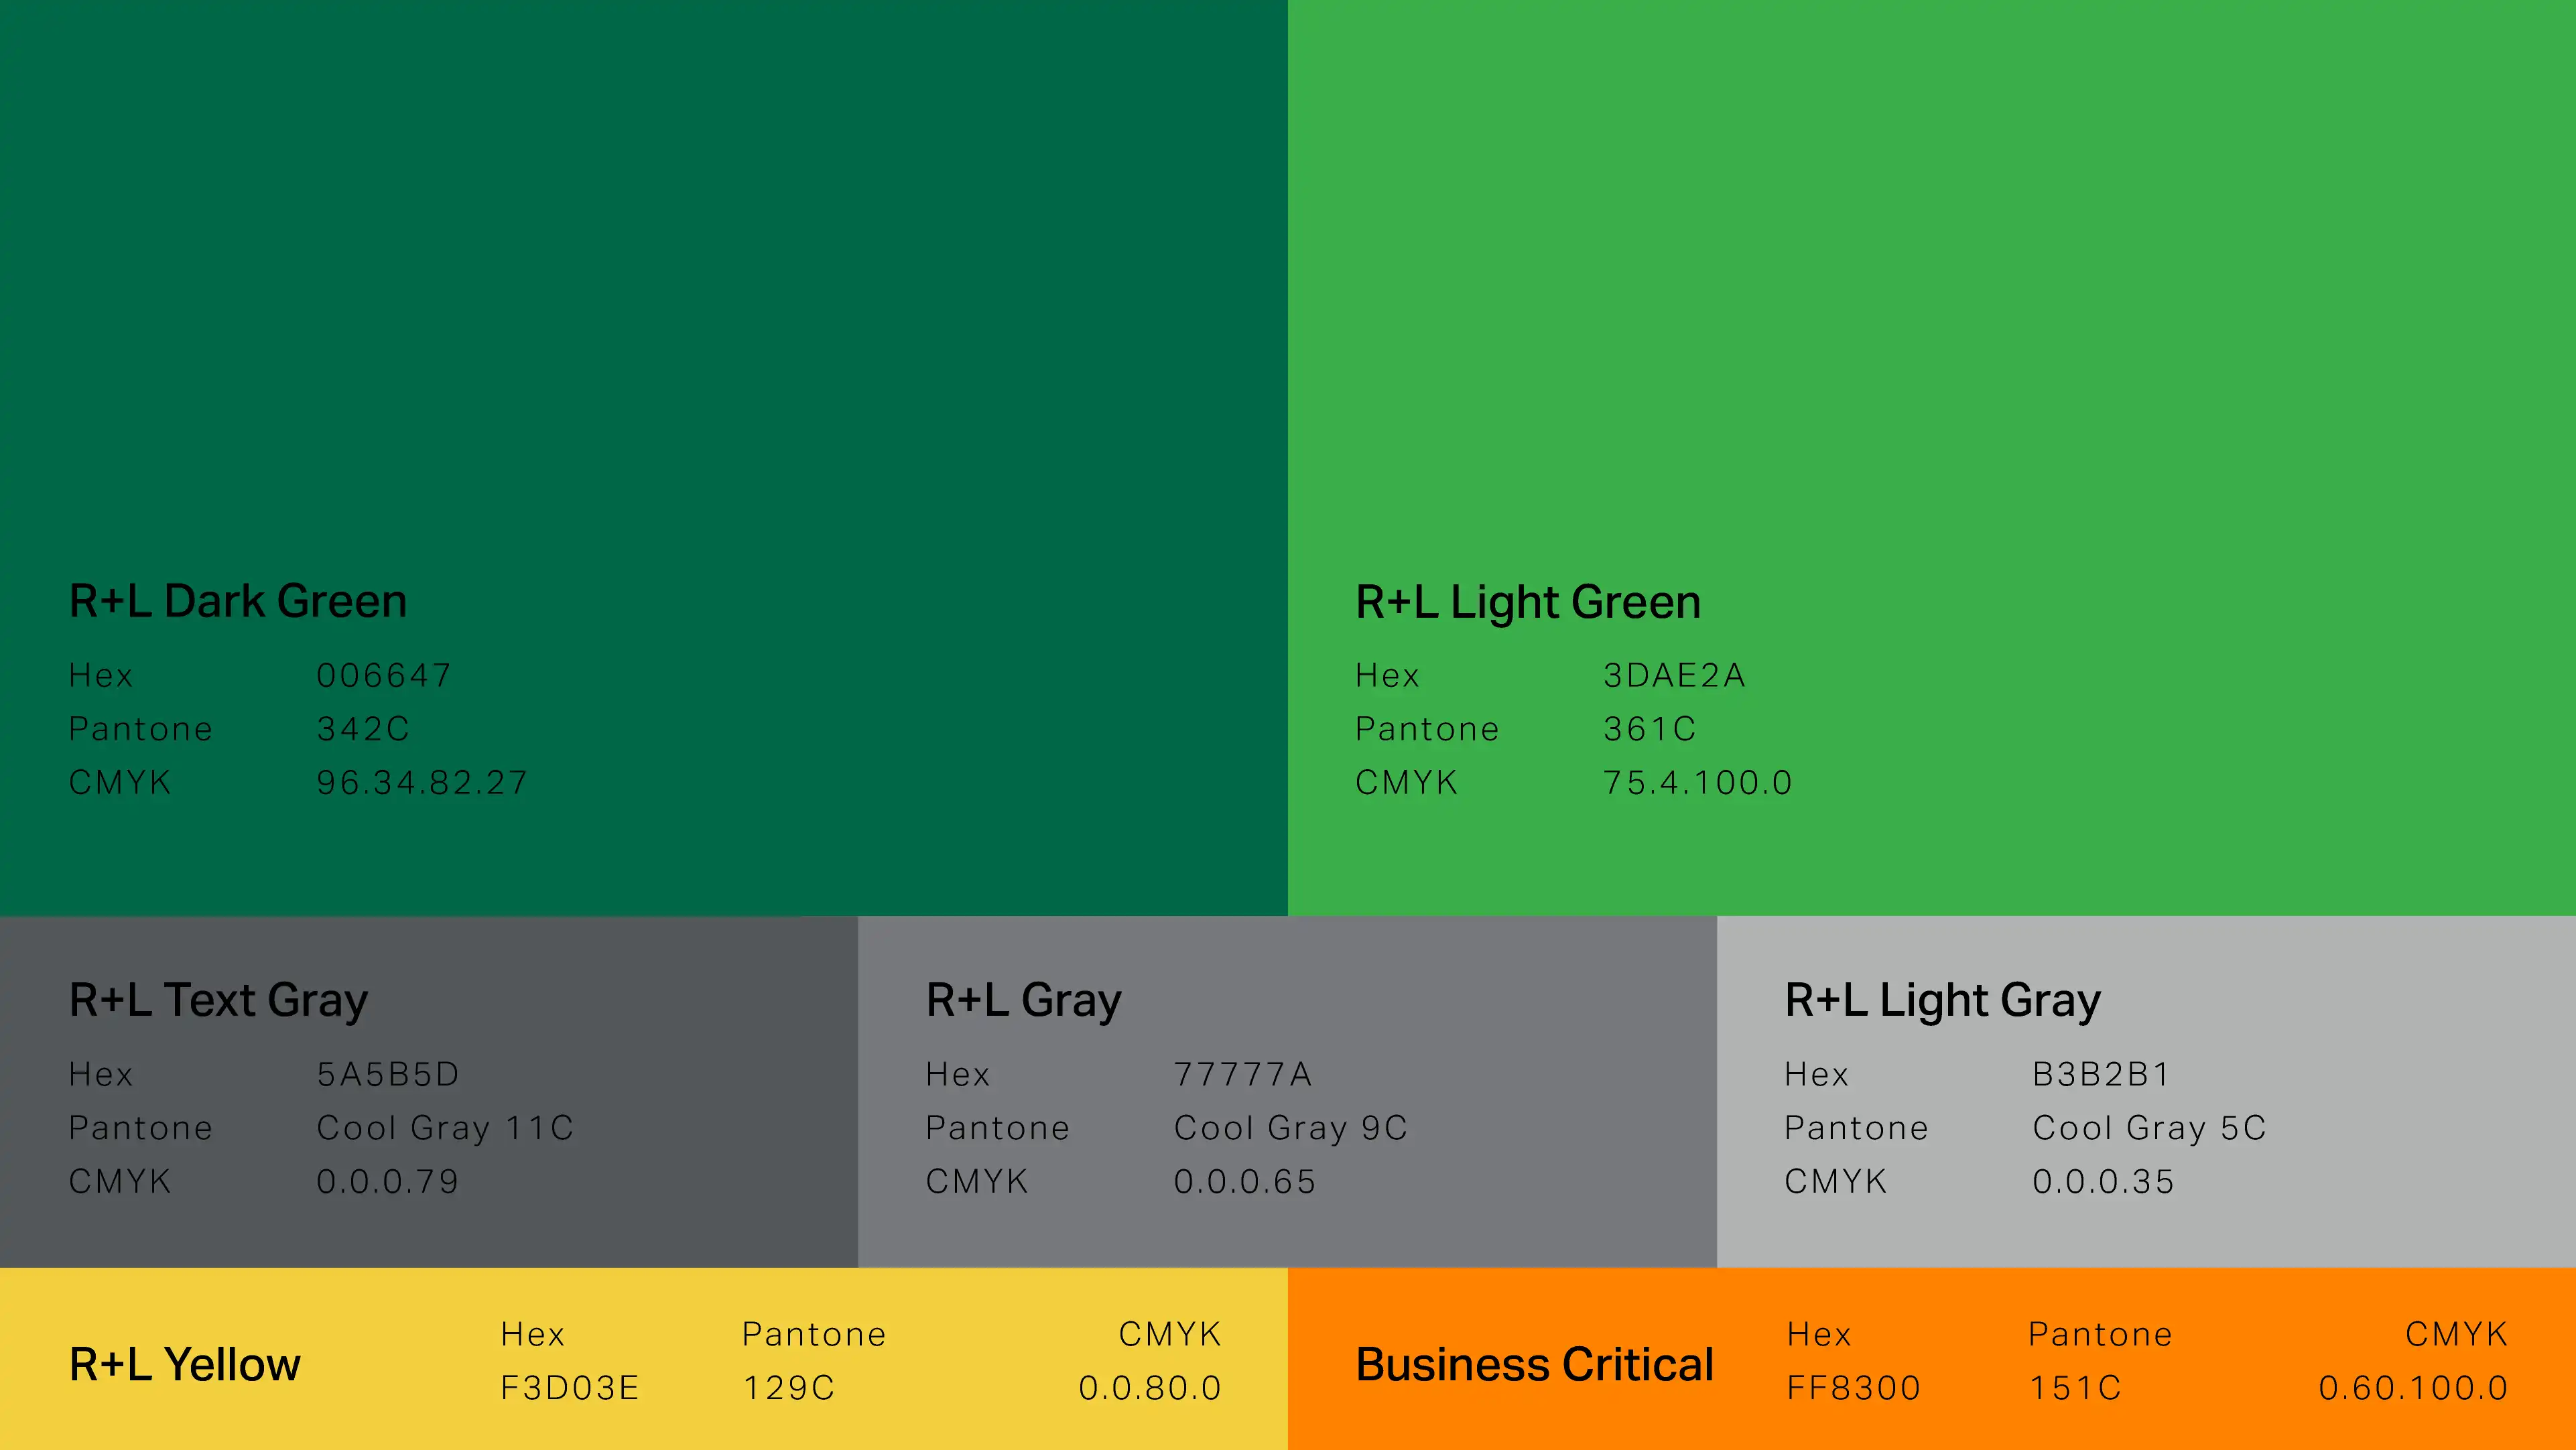Click the R+L Yellow title
The image size is (2576, 1450).
point(184,1365)
